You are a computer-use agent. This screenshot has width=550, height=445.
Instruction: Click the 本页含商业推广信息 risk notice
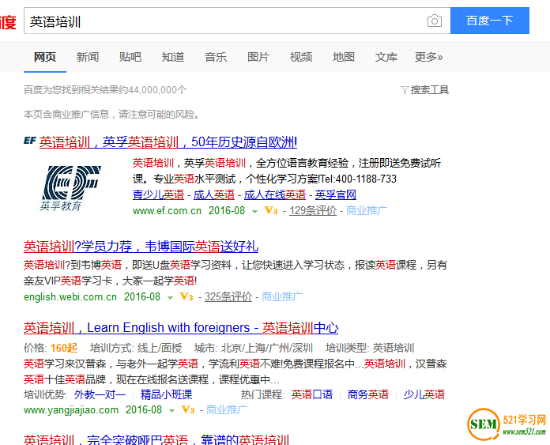coord(111,115)
